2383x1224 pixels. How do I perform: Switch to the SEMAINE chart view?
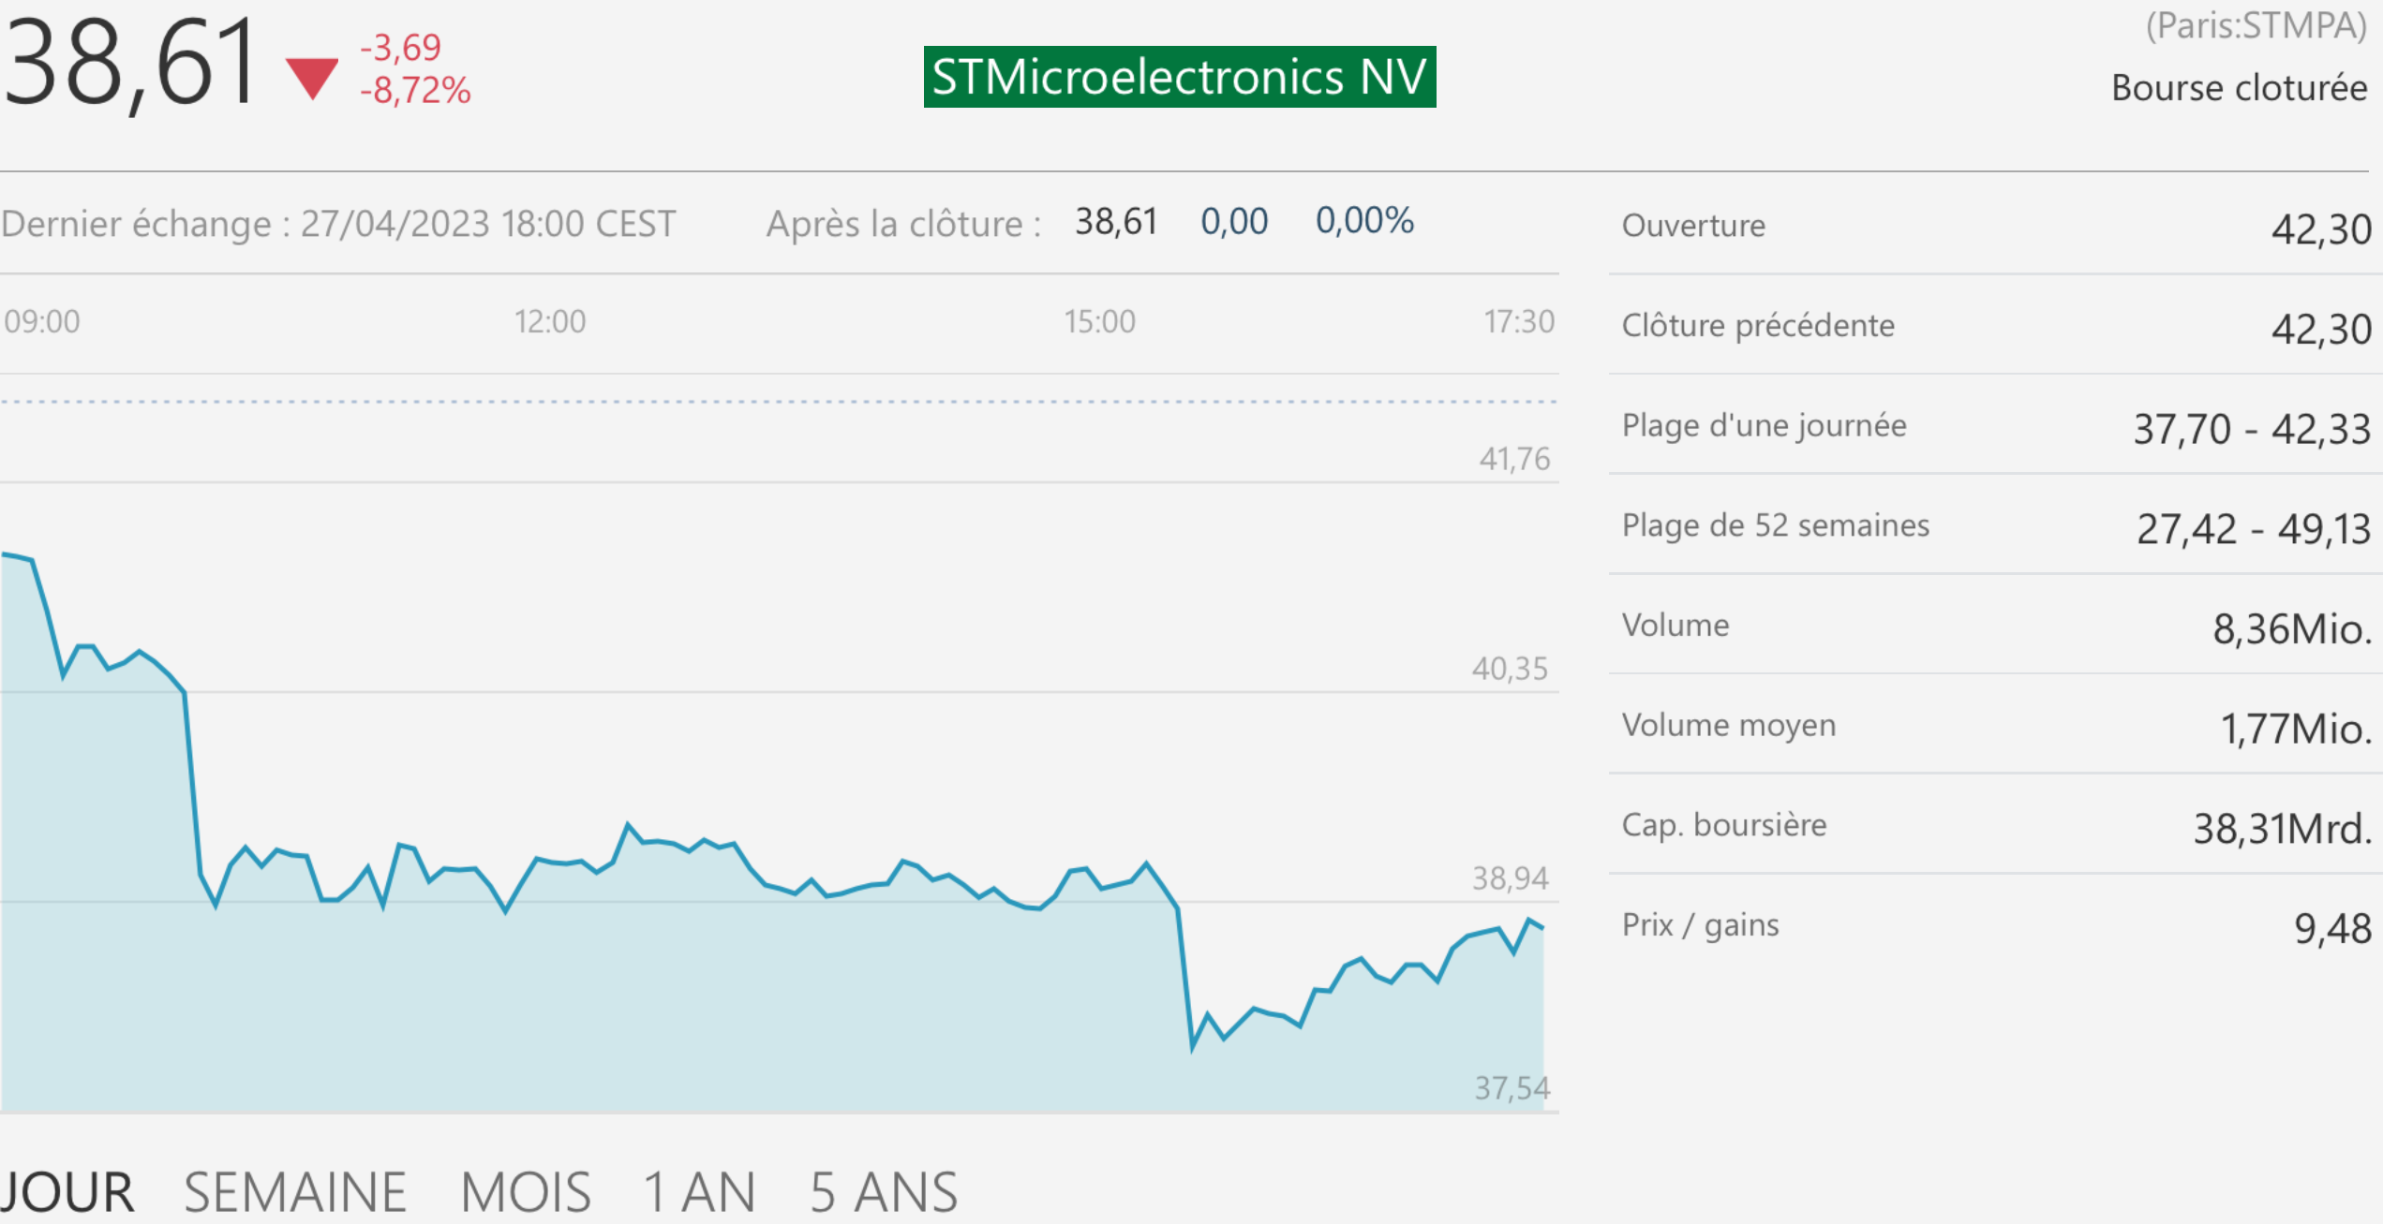[x=295, y=1192]
